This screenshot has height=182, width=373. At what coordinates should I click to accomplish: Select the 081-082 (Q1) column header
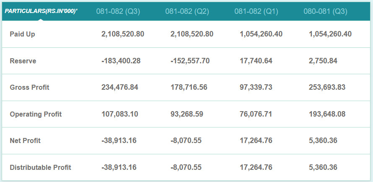[256, 11]
